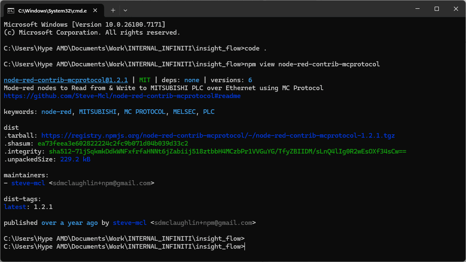This screenshot has width=466, height=262.
Task: Click the unpackedSize '229.2 kB' value
Action: pos(75,159)
